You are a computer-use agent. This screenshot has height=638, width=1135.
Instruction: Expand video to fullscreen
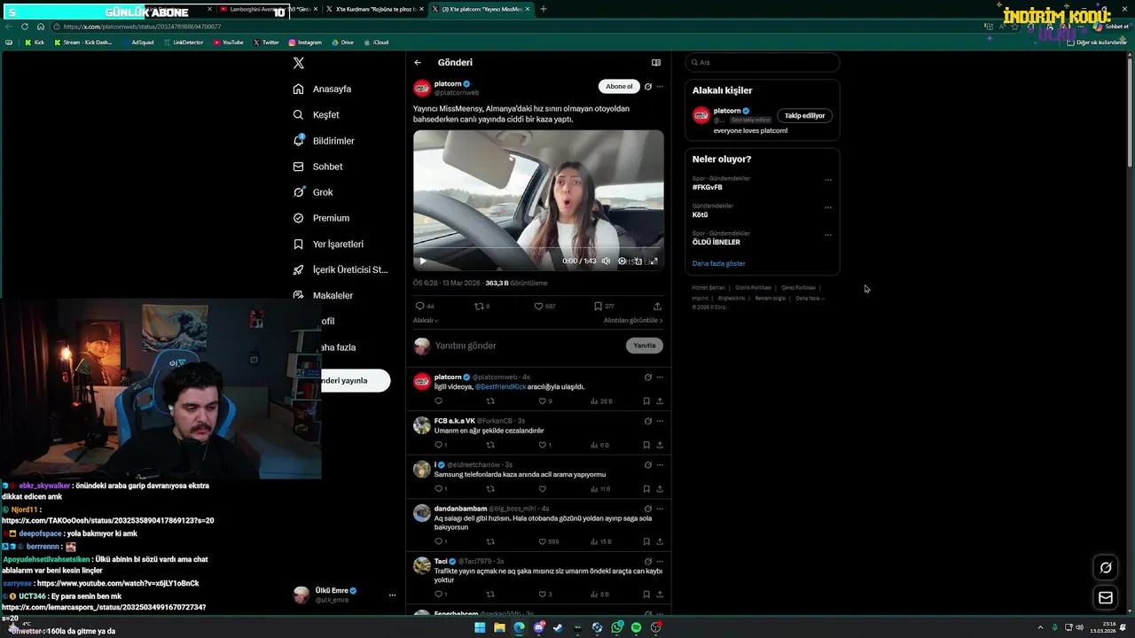pyautogui.click(x=654, y=261)
